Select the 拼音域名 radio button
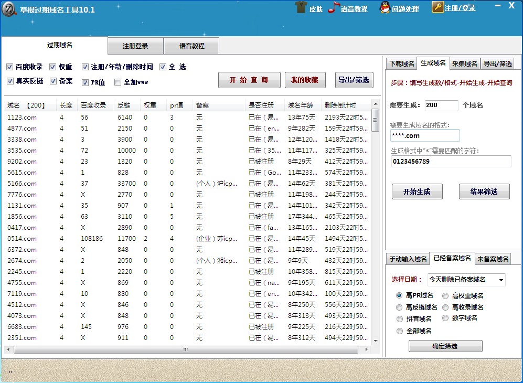 tap(400, 319)
